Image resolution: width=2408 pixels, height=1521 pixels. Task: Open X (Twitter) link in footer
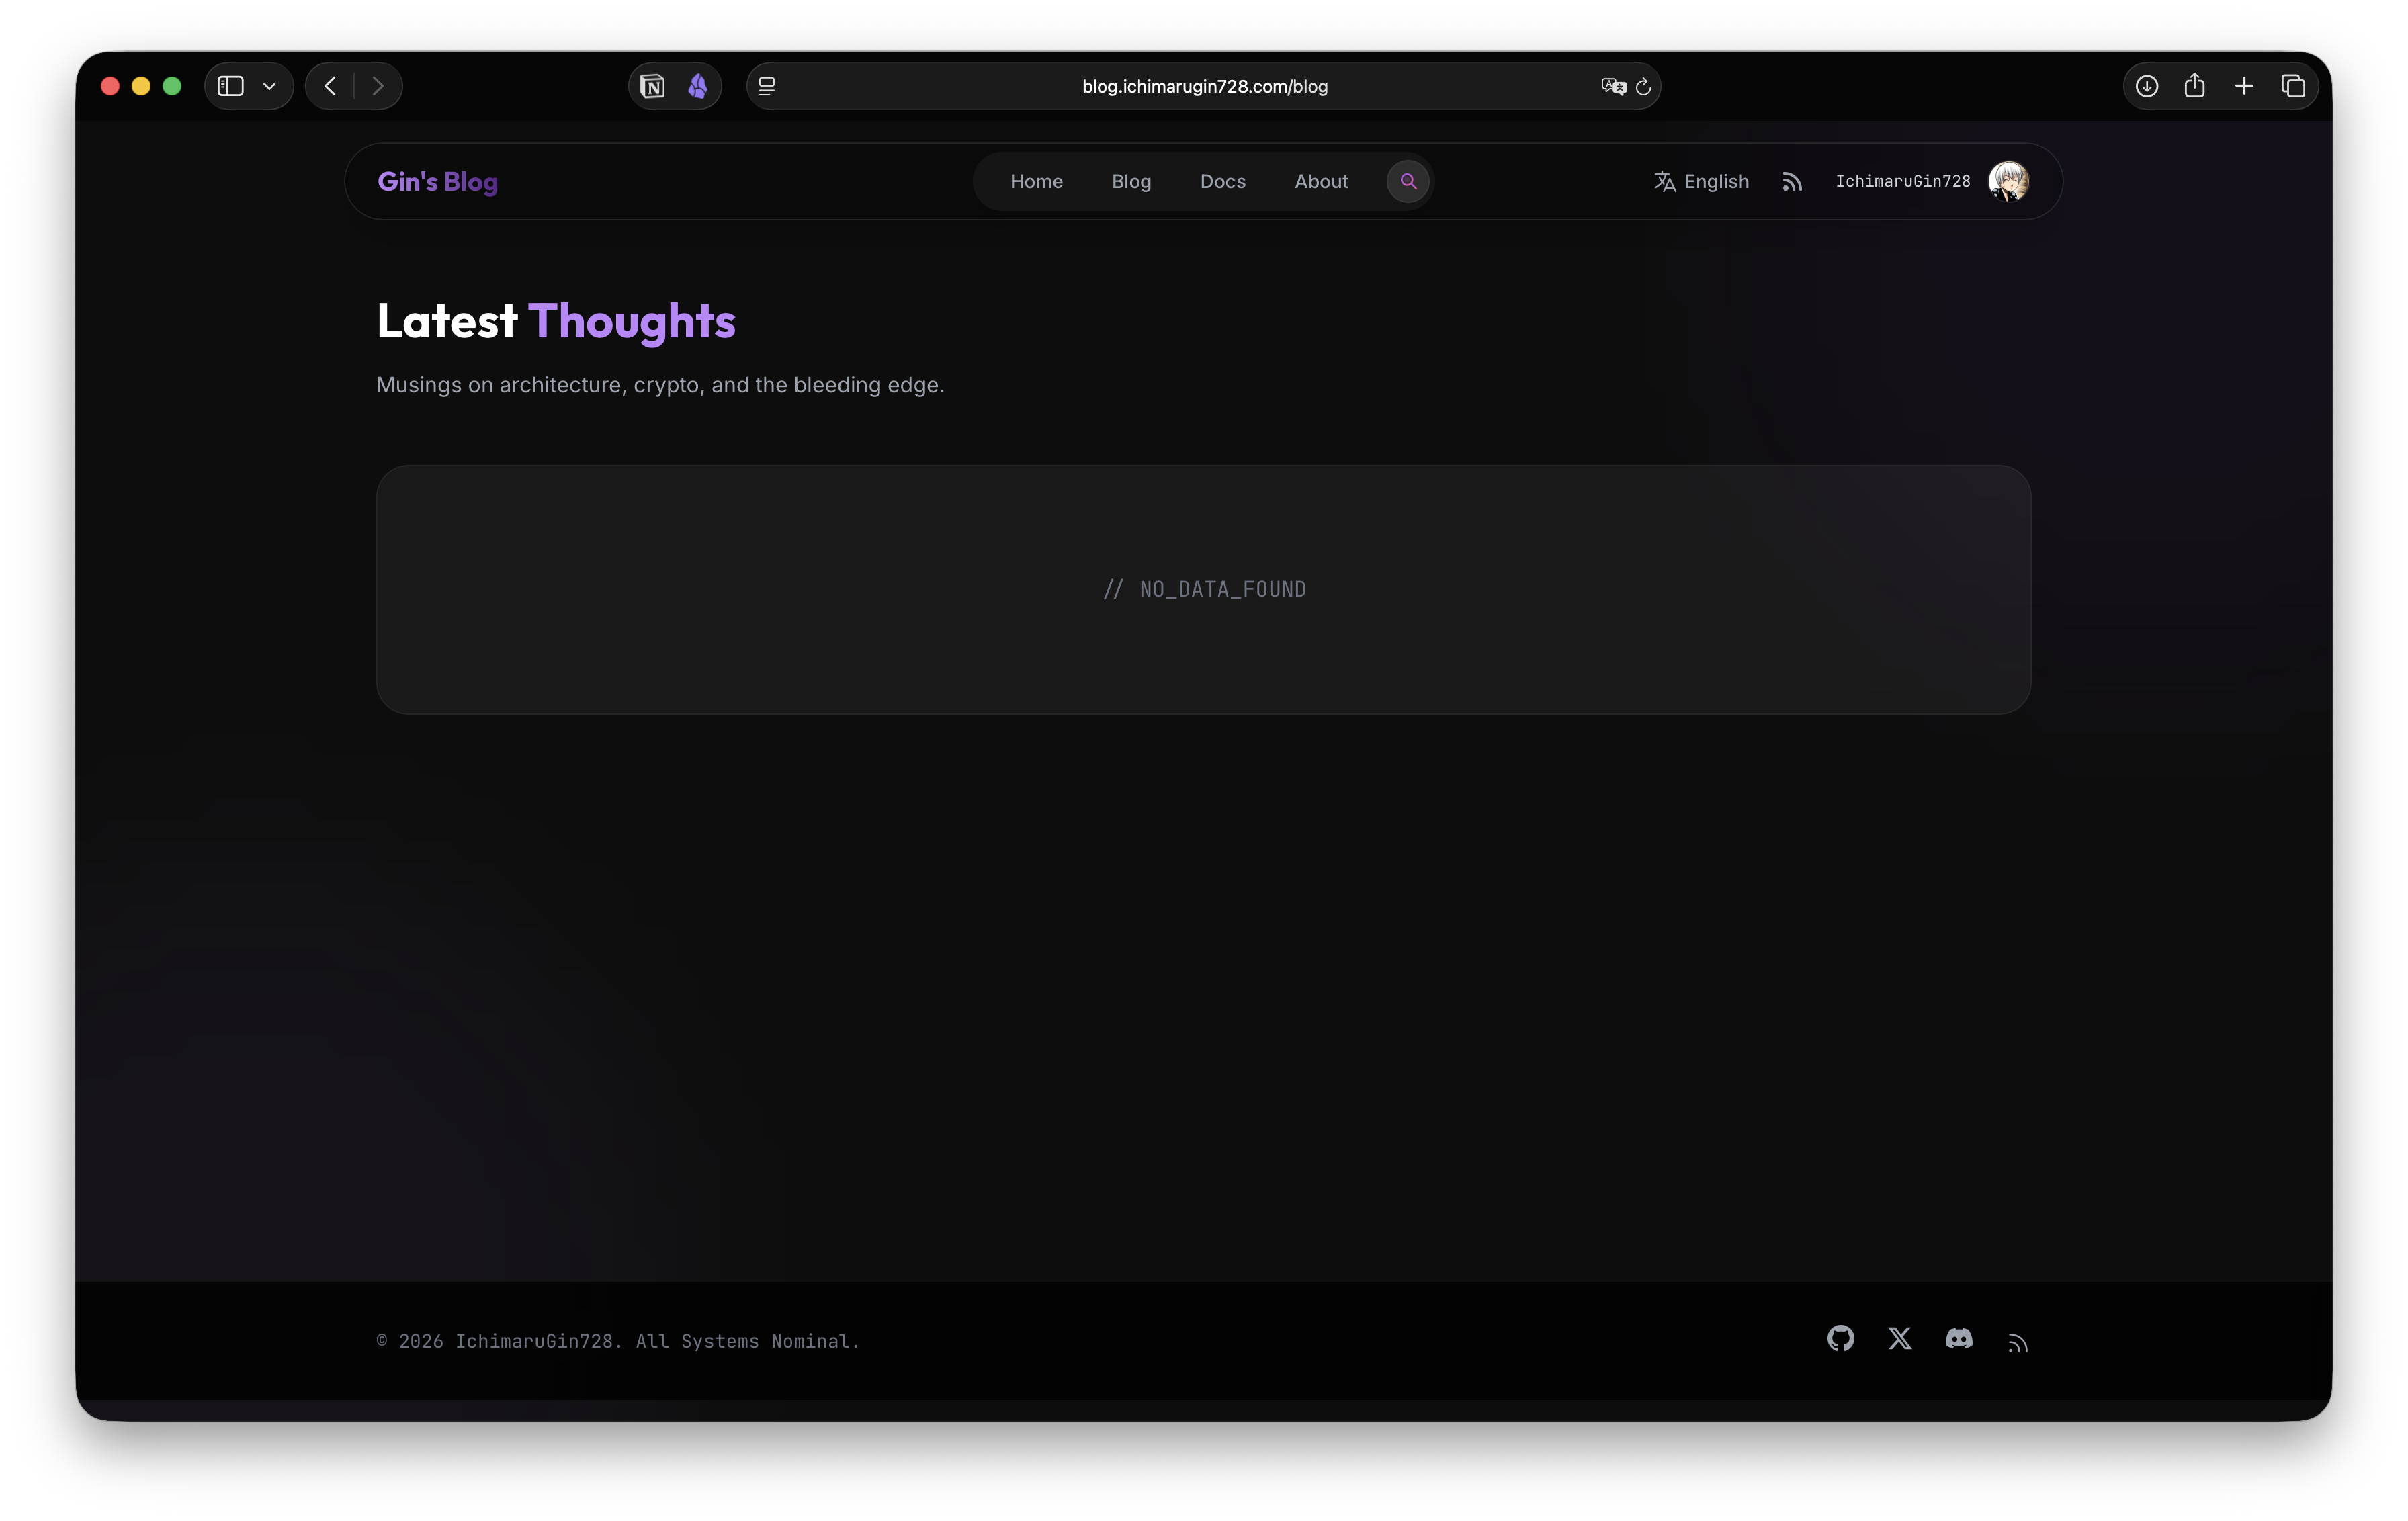click(1900, 1338)
